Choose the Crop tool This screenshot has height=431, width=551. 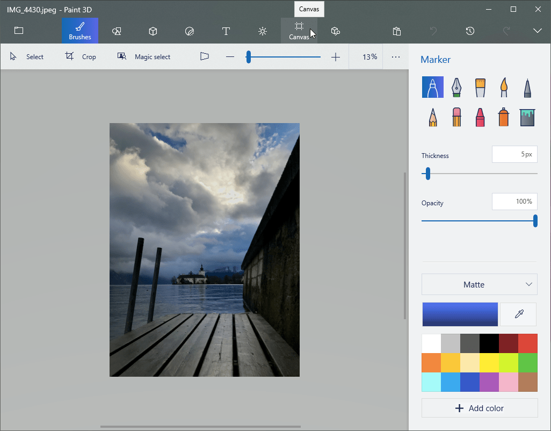pos(81,56)
